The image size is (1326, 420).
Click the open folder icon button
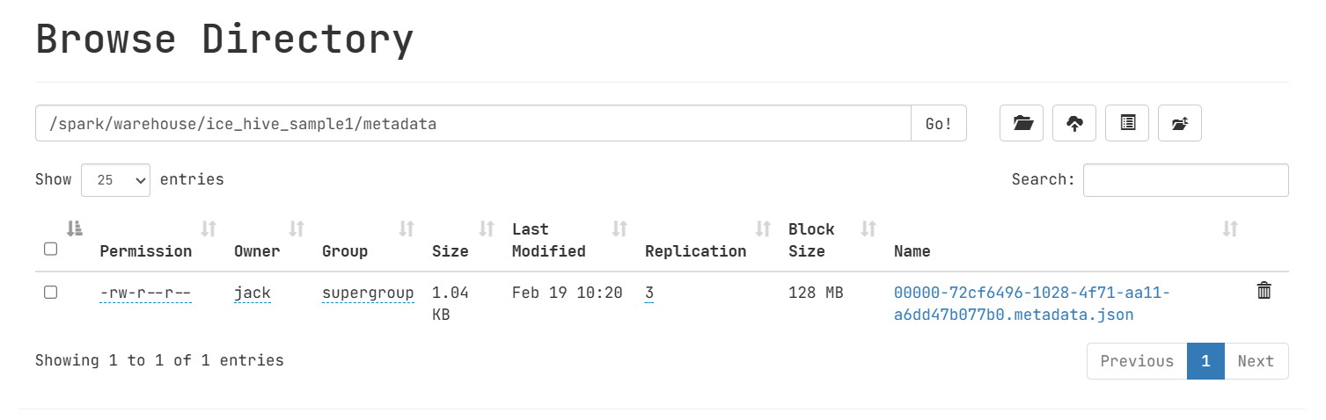(1022, 124)
